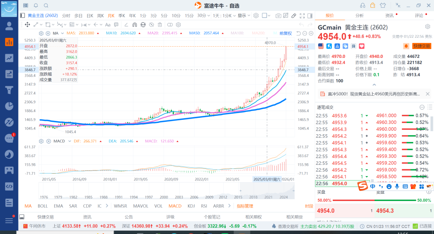Open the orange wallet icon in title bar

(x=373, y=5)
